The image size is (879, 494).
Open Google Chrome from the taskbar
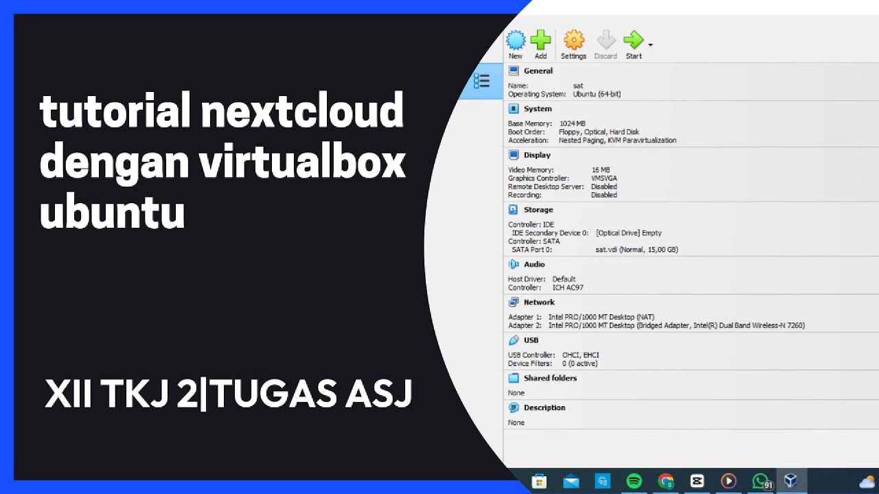click(x=665, y=482)
